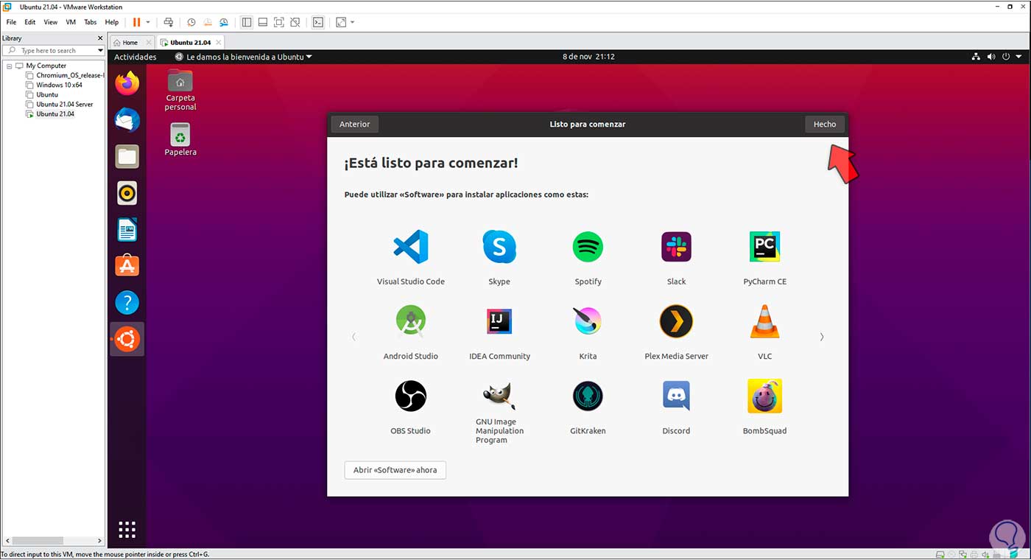
Task: Focus the library search field
Action: coord(54,51)
